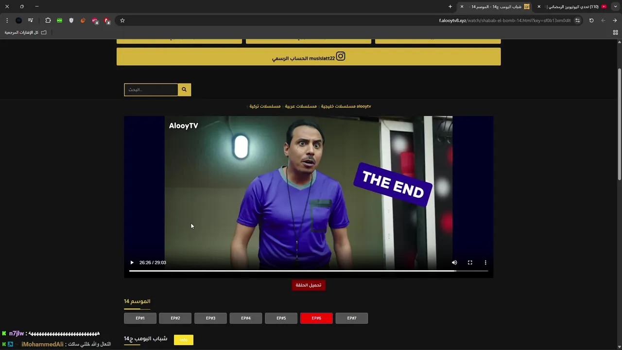
Task: Click the yellow search magnifier button
Action: pyautogui.click(x=184, y=89)
